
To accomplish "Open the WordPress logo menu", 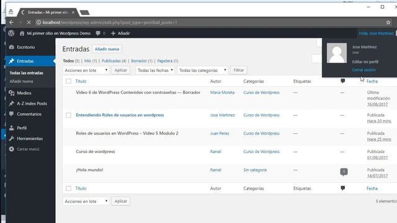I will [11, 33].
